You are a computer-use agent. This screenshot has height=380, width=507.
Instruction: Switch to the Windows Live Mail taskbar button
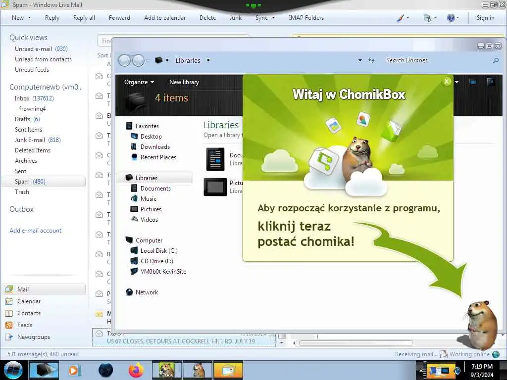228,370
